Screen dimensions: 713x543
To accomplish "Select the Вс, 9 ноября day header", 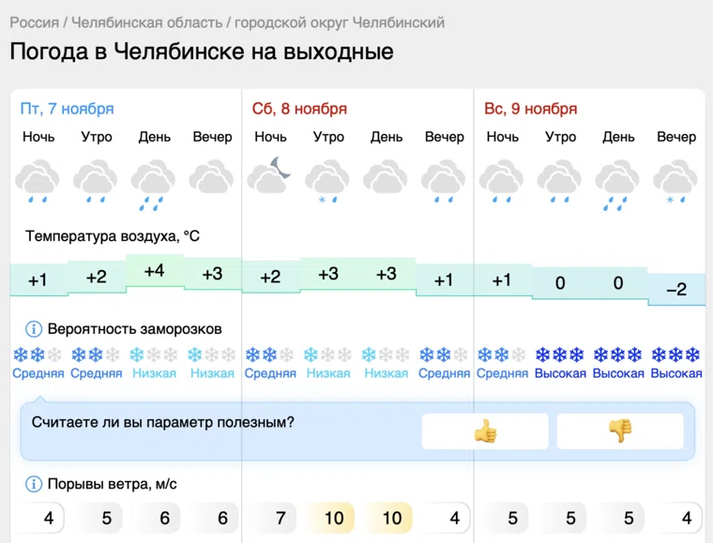I will [x=530, y=109].
